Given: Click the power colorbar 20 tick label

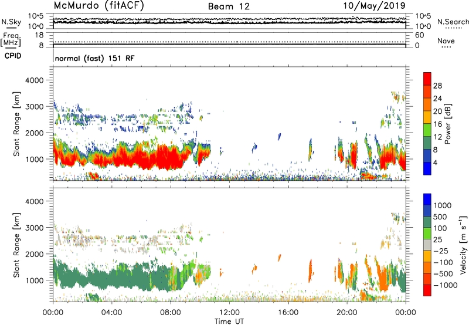Looking at the screenshot, I should pos(437,111).
